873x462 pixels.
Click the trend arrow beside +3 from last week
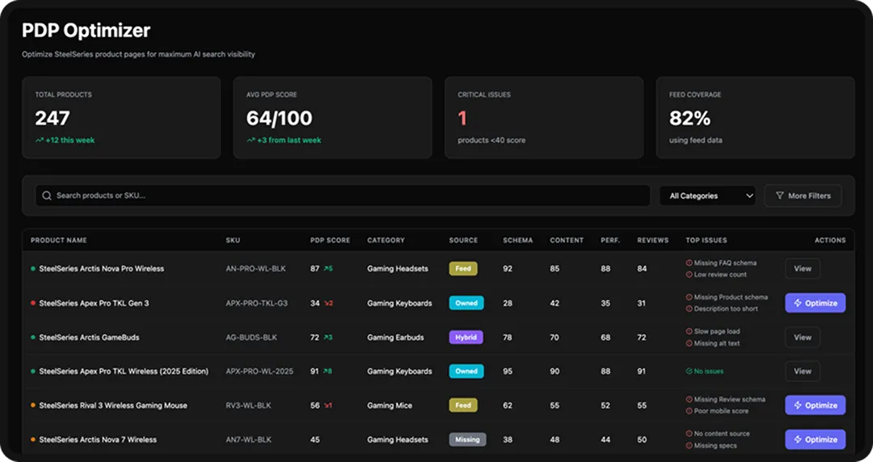pos(251,141)
